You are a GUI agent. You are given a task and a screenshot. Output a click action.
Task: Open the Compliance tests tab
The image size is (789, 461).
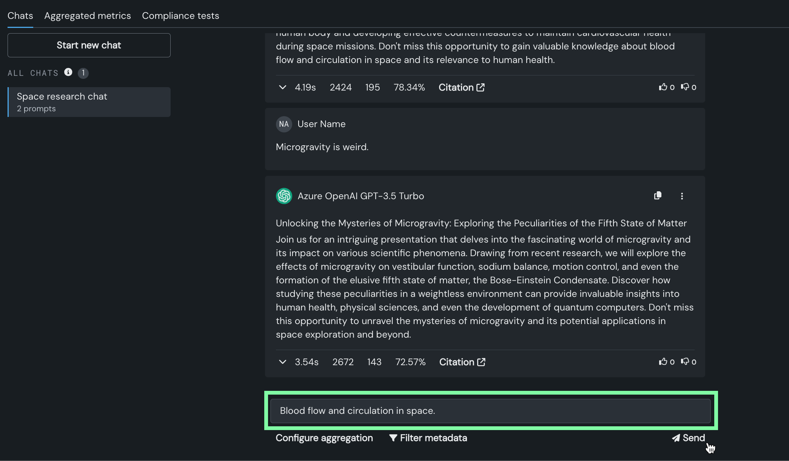pyautogui.click(x=180, y=16)
